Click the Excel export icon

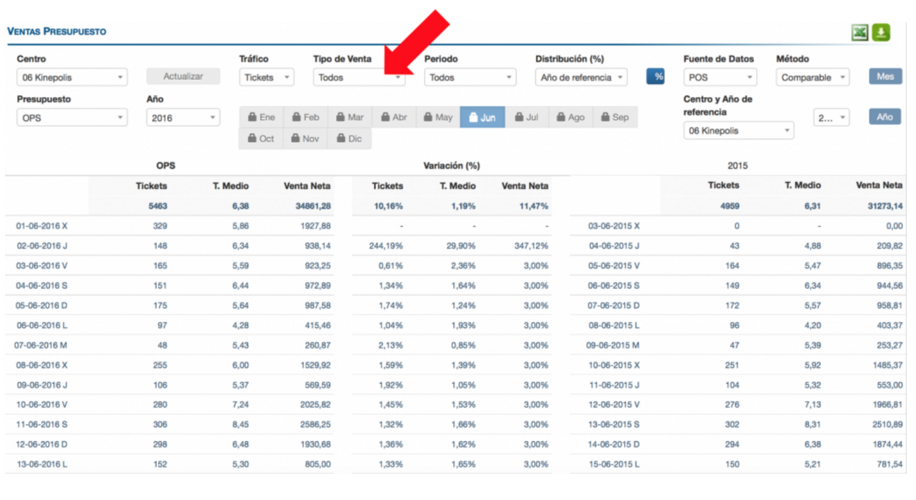(859, 32)
